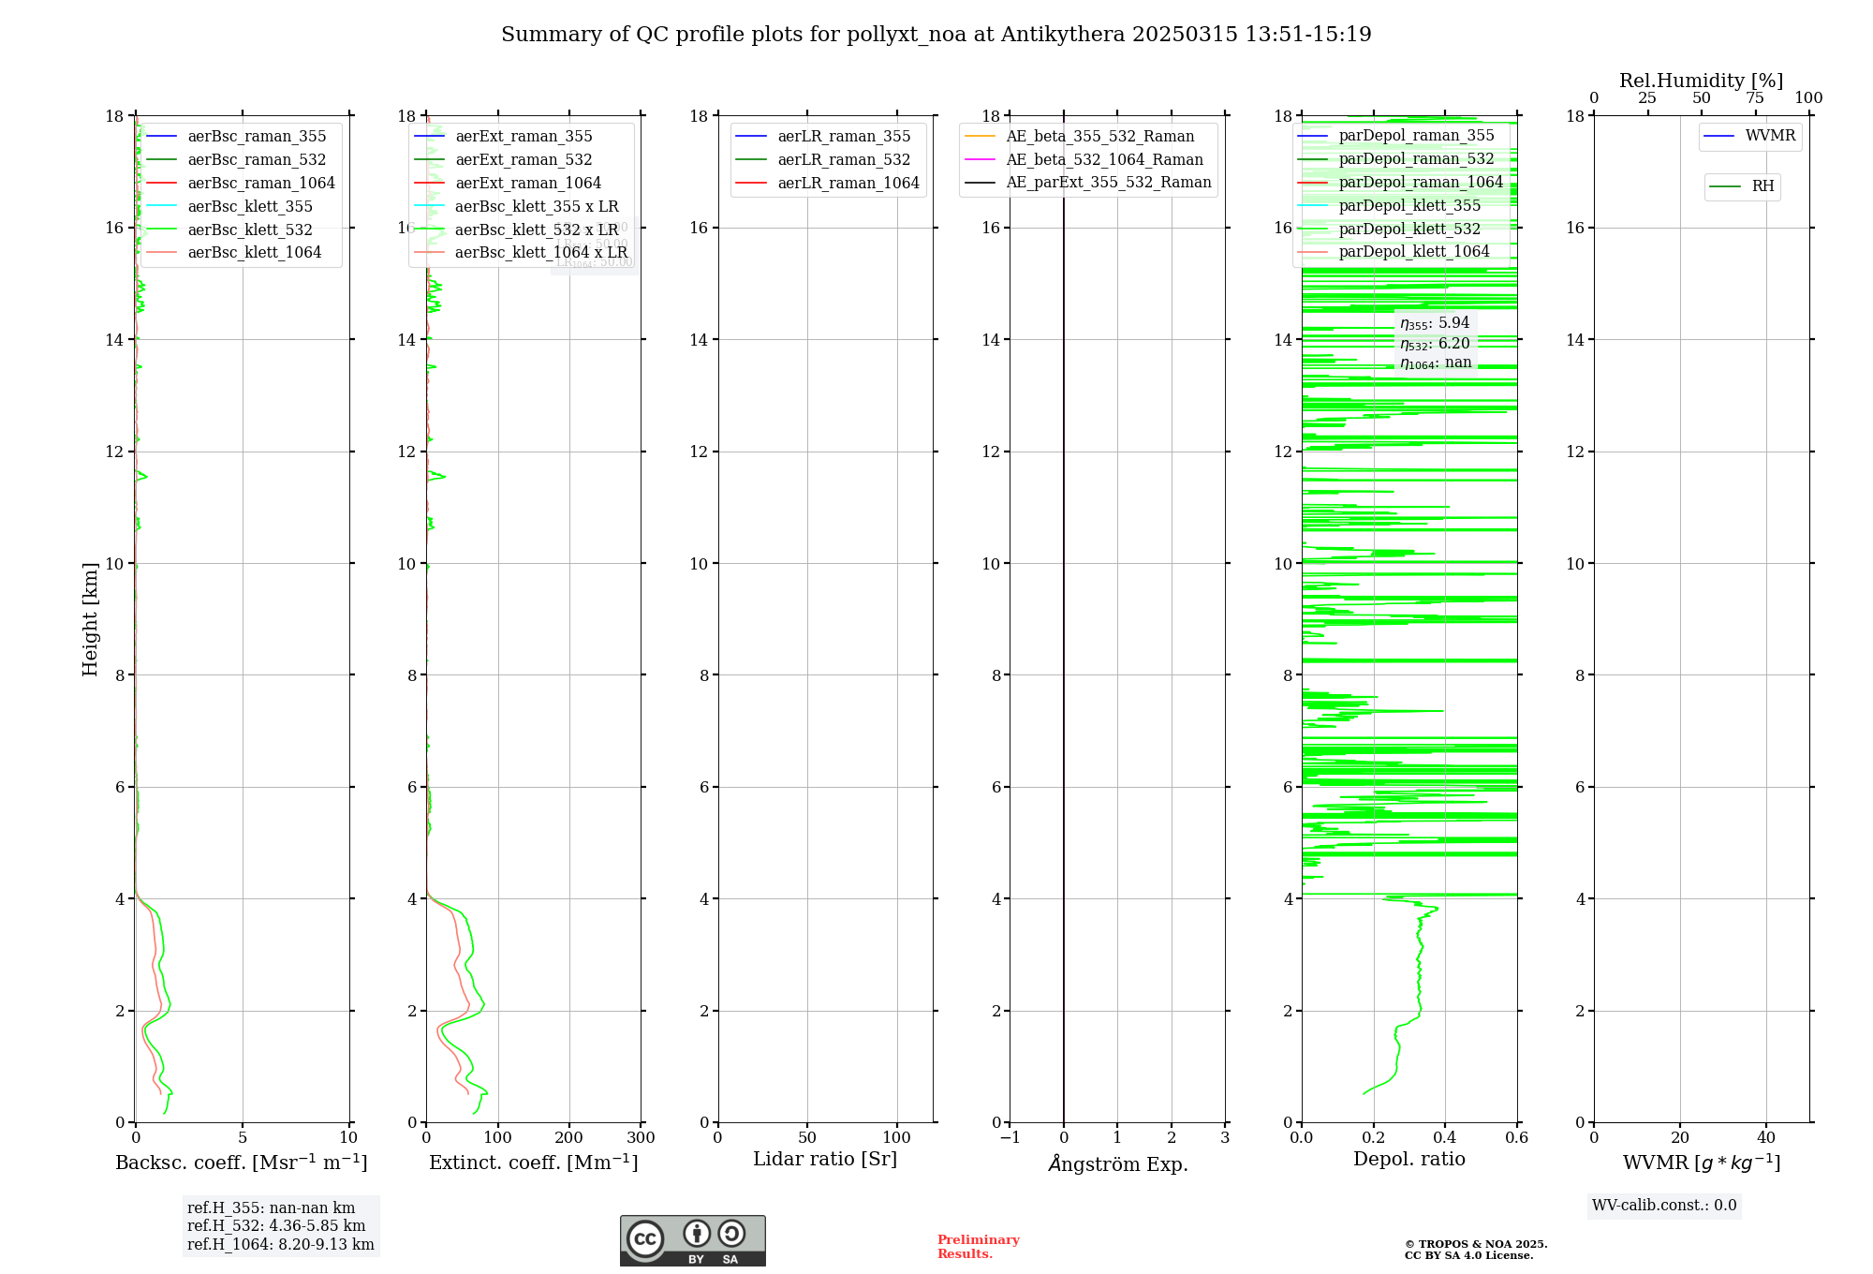The width and height of the screenshot is (1873, 1274).
Task: Click the η1064: nan annotation
Action: [1436, 363]
